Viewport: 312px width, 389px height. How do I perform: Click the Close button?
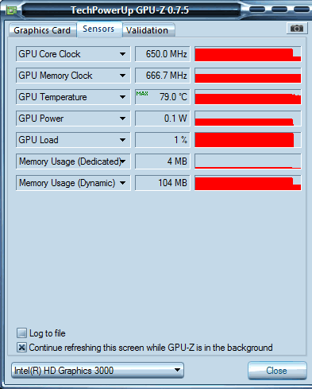click(277, 370)
